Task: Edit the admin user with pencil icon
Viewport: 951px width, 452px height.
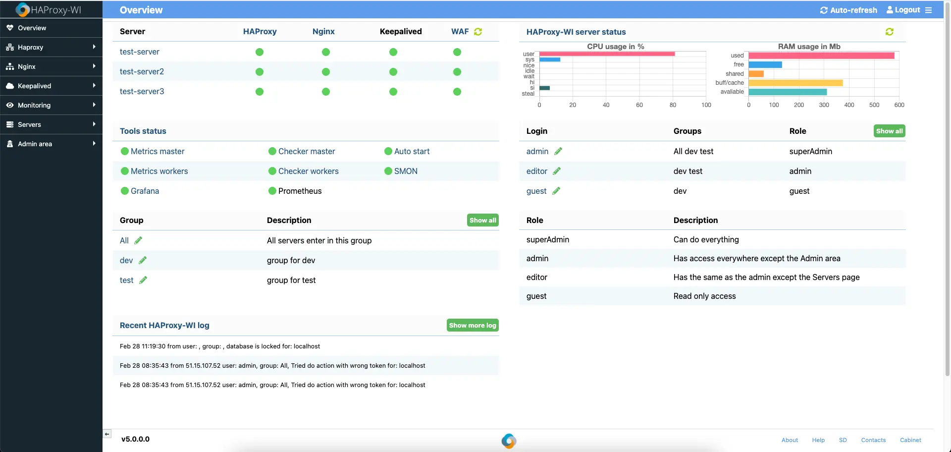Action: 558,151
